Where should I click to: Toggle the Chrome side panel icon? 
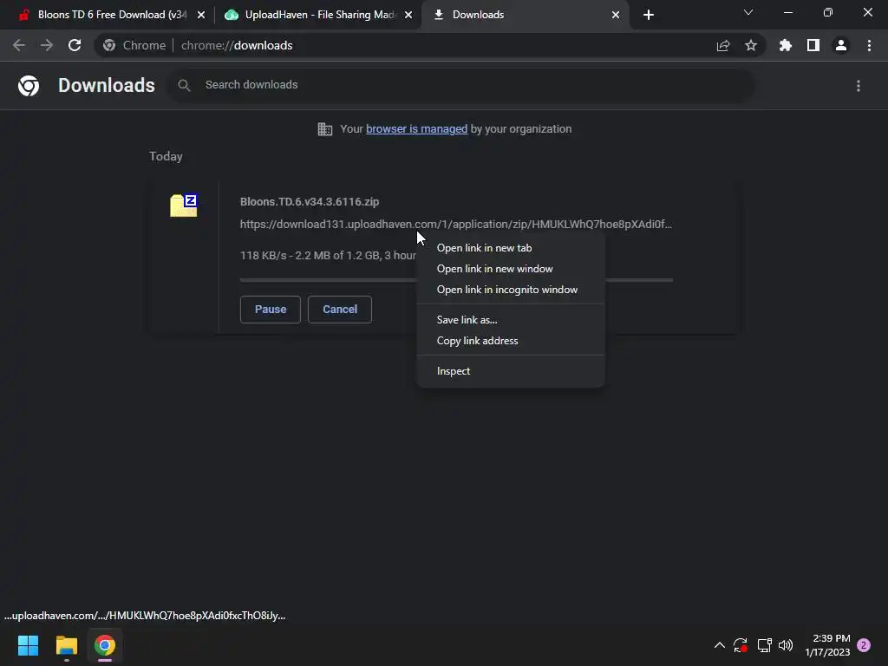pos(813,45)
